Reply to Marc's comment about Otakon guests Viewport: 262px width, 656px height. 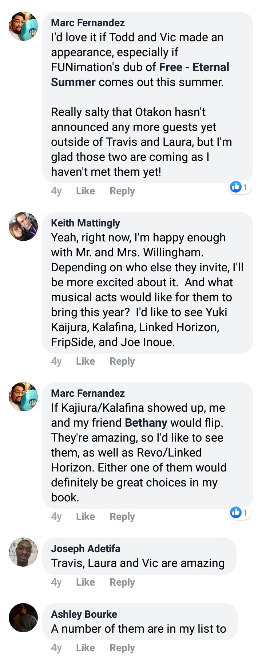122,191
